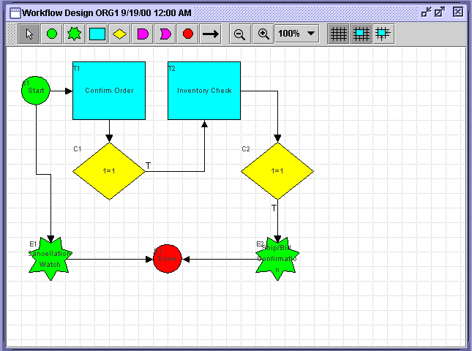Click the C2 label text

click(x=246, y=149)
